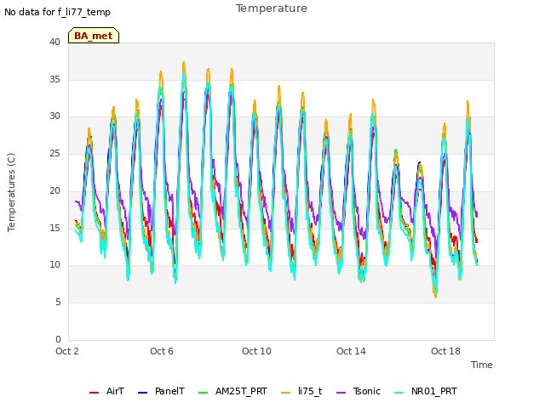This screenshot has height=408, width=545.
Task: Click the 'Oct 18' x-axis tick label
Action: pyautogui.click(x=445, y=351)
